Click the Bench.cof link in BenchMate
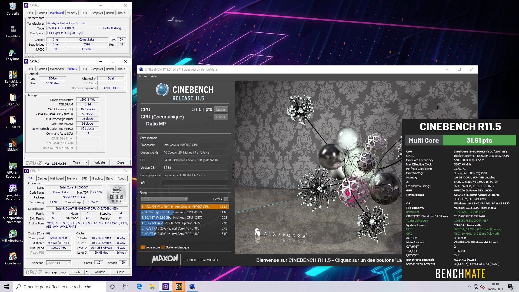 coord(412,212)
